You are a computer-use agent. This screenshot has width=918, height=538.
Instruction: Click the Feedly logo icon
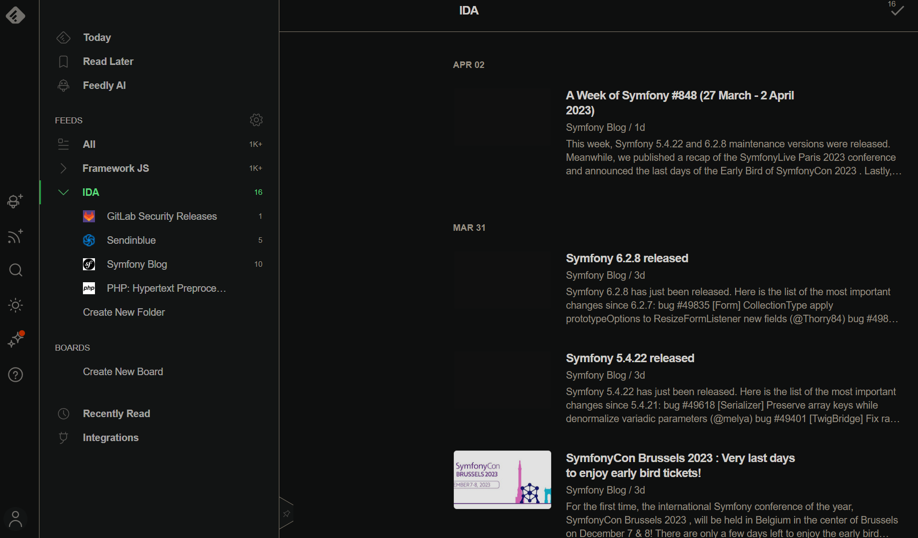15,15
